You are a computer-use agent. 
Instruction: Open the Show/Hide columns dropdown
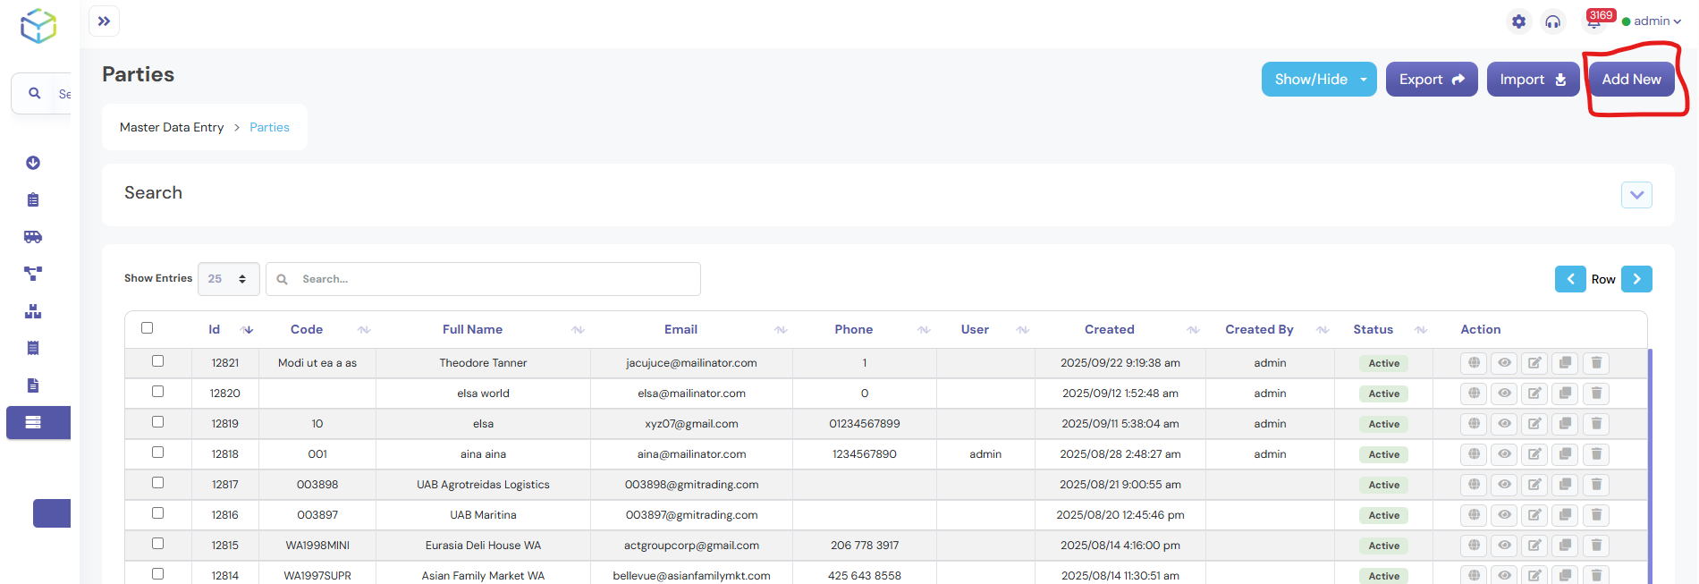coord(1318,80)
